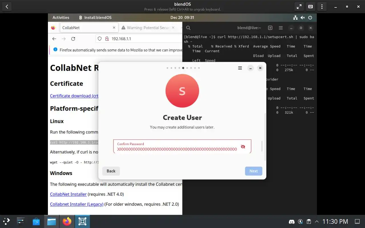Open the CollabNet Installer link

68,194
